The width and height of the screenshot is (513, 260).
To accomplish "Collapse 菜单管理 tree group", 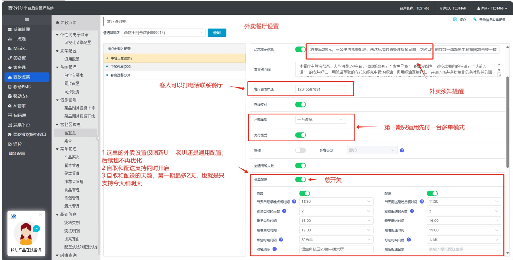I will click(57, 149).
